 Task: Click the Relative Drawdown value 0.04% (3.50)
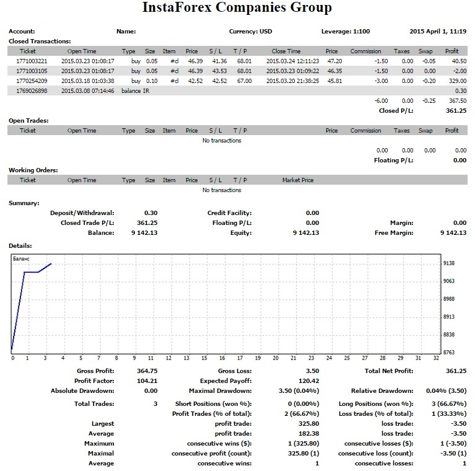tap(447, 391)
